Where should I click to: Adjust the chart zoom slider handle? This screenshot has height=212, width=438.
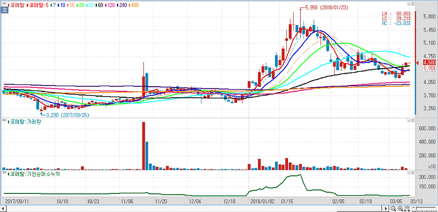(416, 207)
